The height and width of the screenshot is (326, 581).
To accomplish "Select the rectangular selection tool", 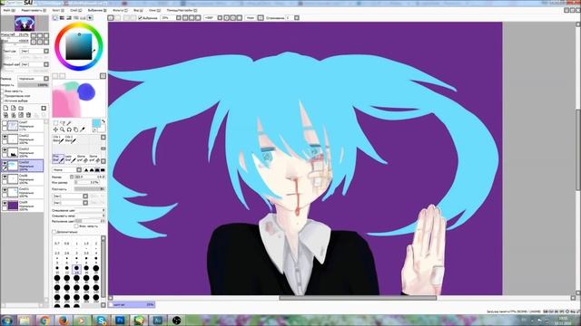I will (x=55, y=123).
